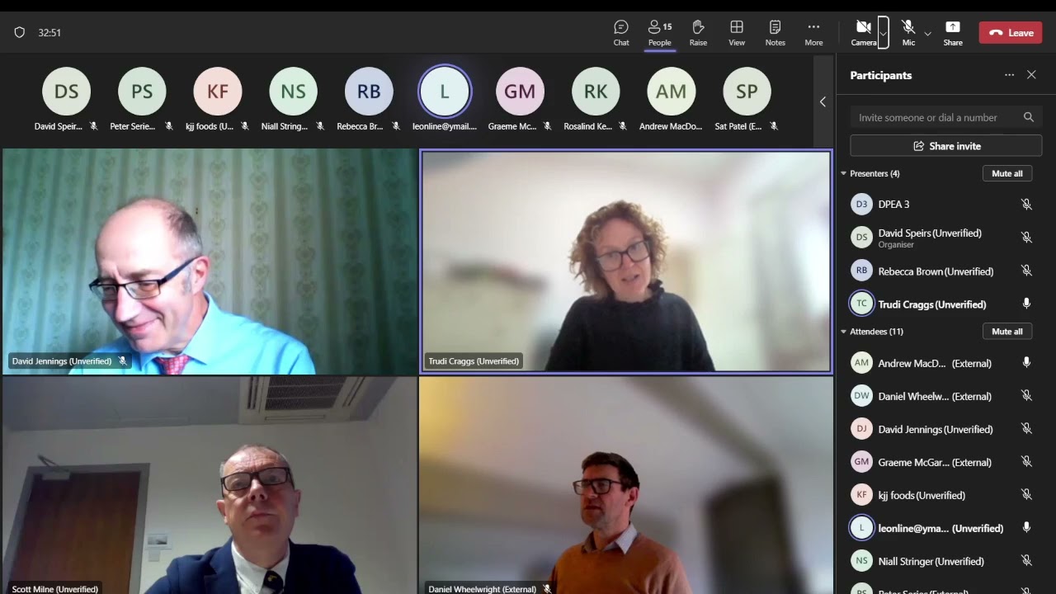Select the SP avatar for Sat Patel

pos(747,91)
